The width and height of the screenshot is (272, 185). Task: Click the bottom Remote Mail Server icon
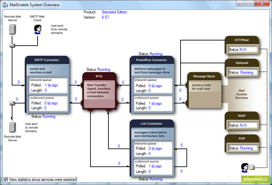tap(12, 127)
